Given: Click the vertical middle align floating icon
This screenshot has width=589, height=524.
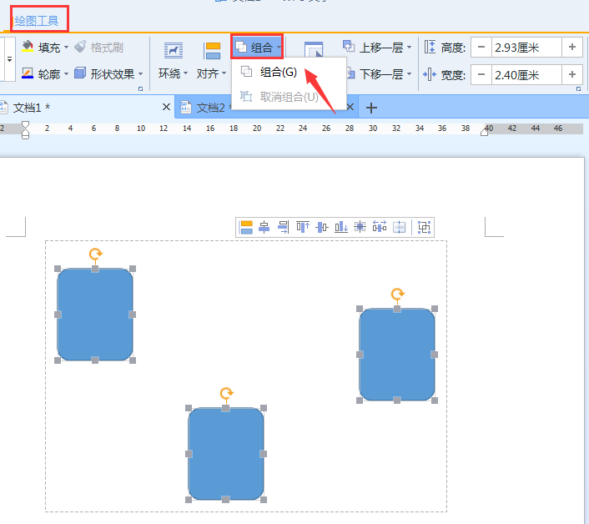Looking at the screenshot, I should click(x=322, y=227).
